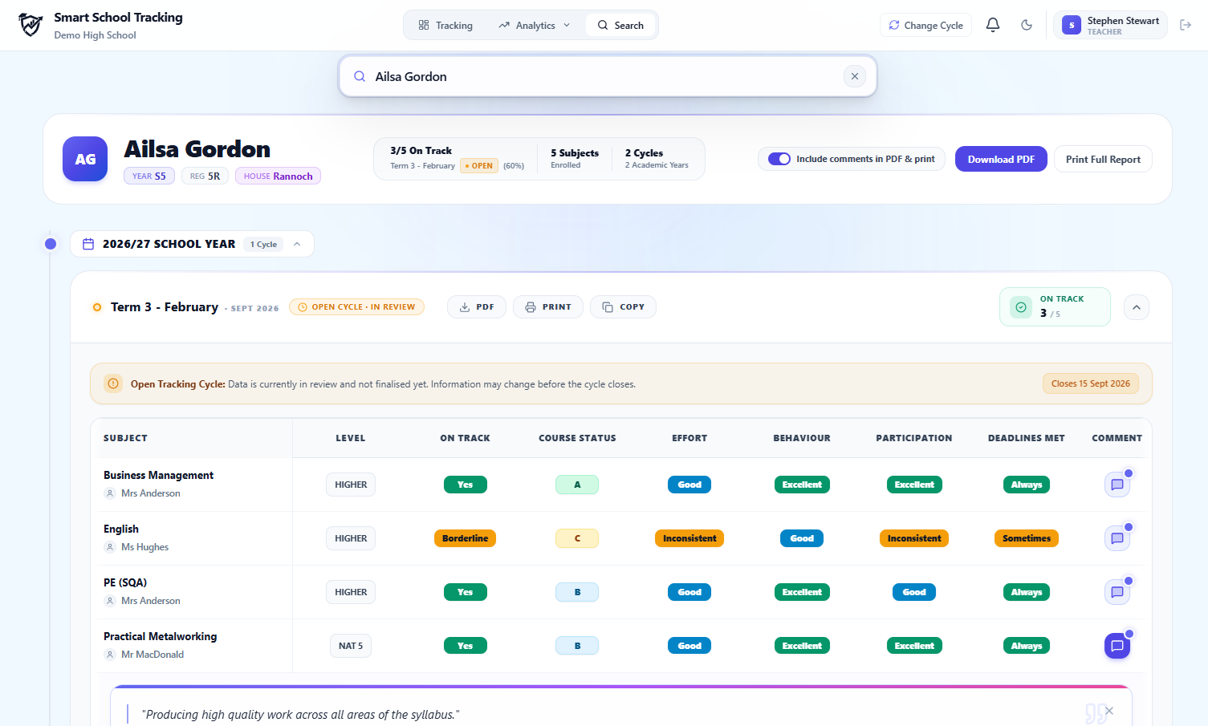
Task: Click the warning icon in the Open Tracking Cycle banner
Action: 113,383
